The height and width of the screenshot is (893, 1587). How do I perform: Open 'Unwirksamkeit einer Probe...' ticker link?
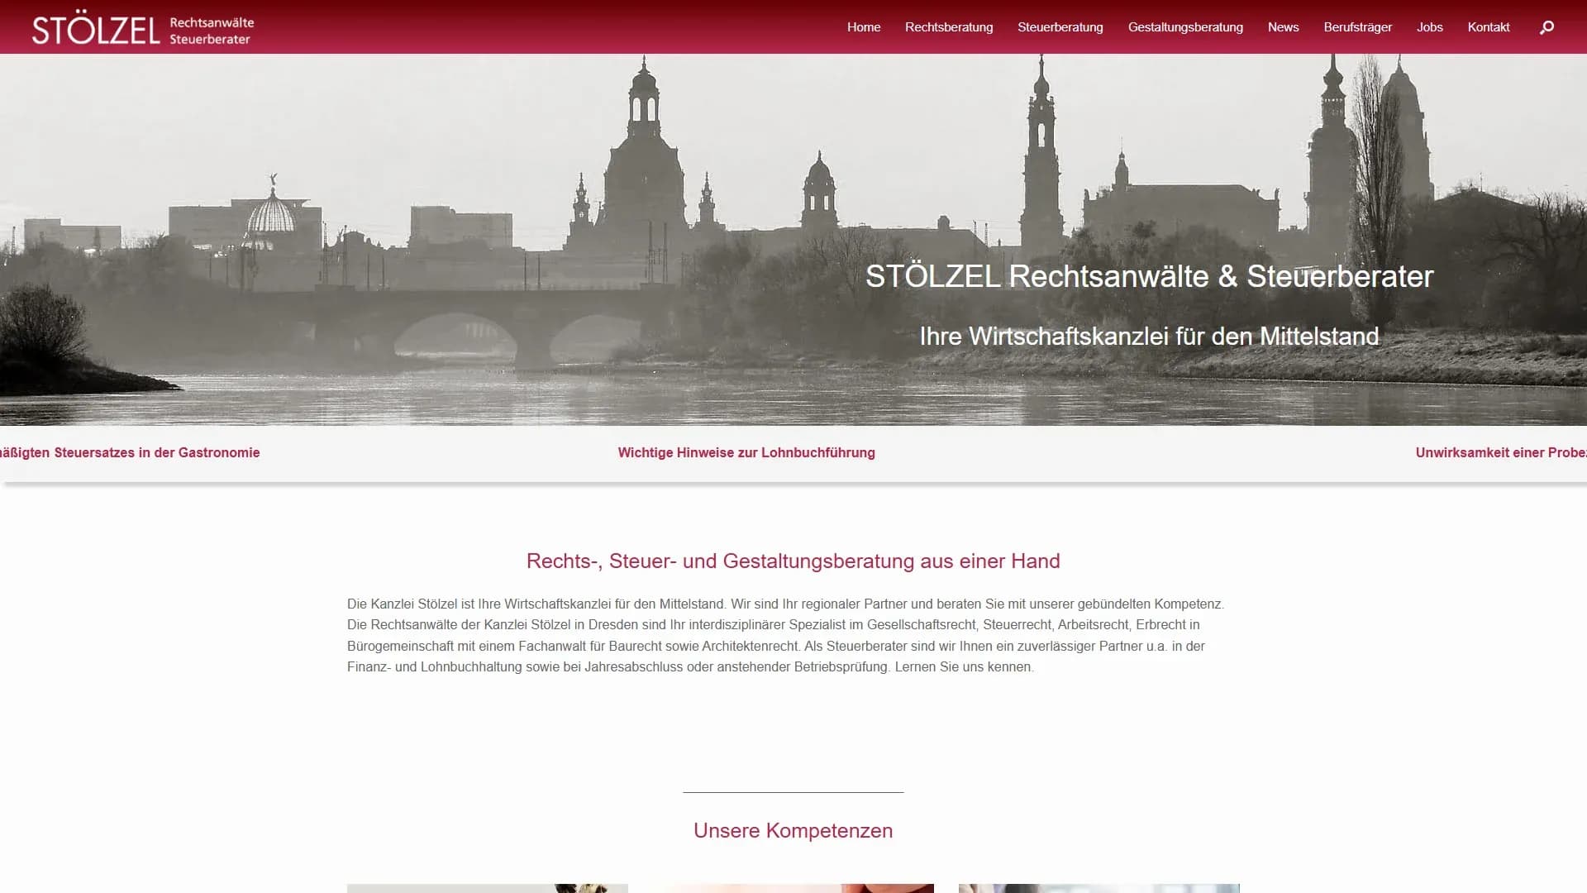click(x=1501, y=452)
